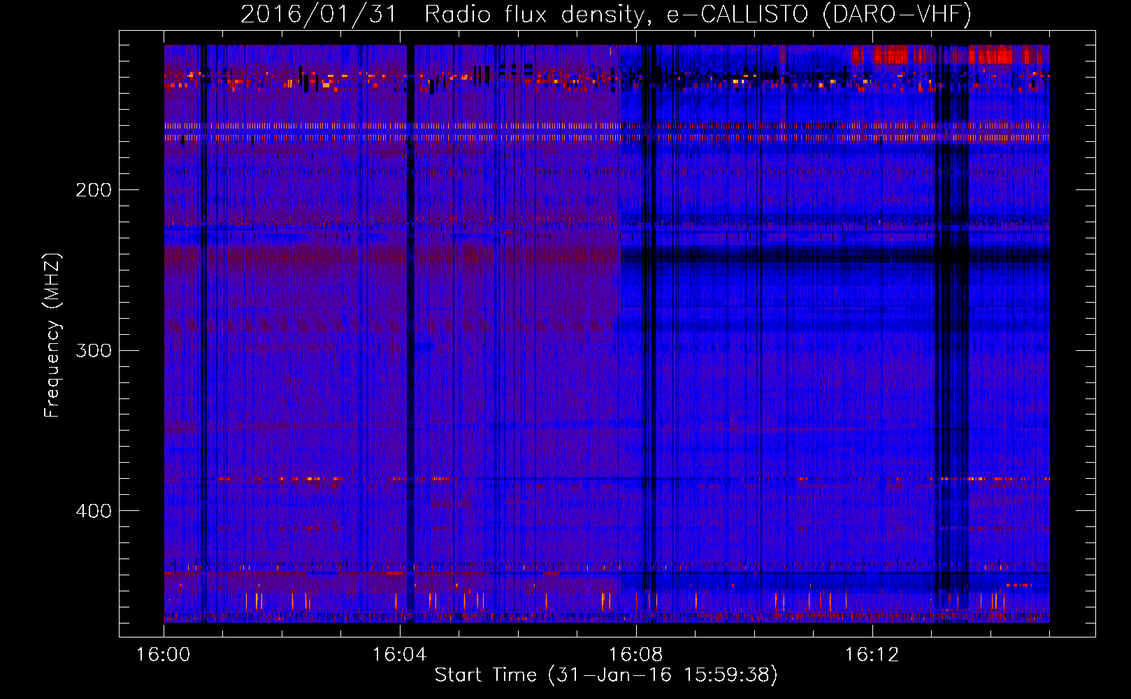Click the 'Frequency (MHZ)' axis label
This screenshot has height=699, width=1131.
coord(52,335)
